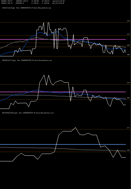Click the 100 axis label on daily chart
Image resolution: width=131 pixels, height=189 pixels.
coord(128,55)
